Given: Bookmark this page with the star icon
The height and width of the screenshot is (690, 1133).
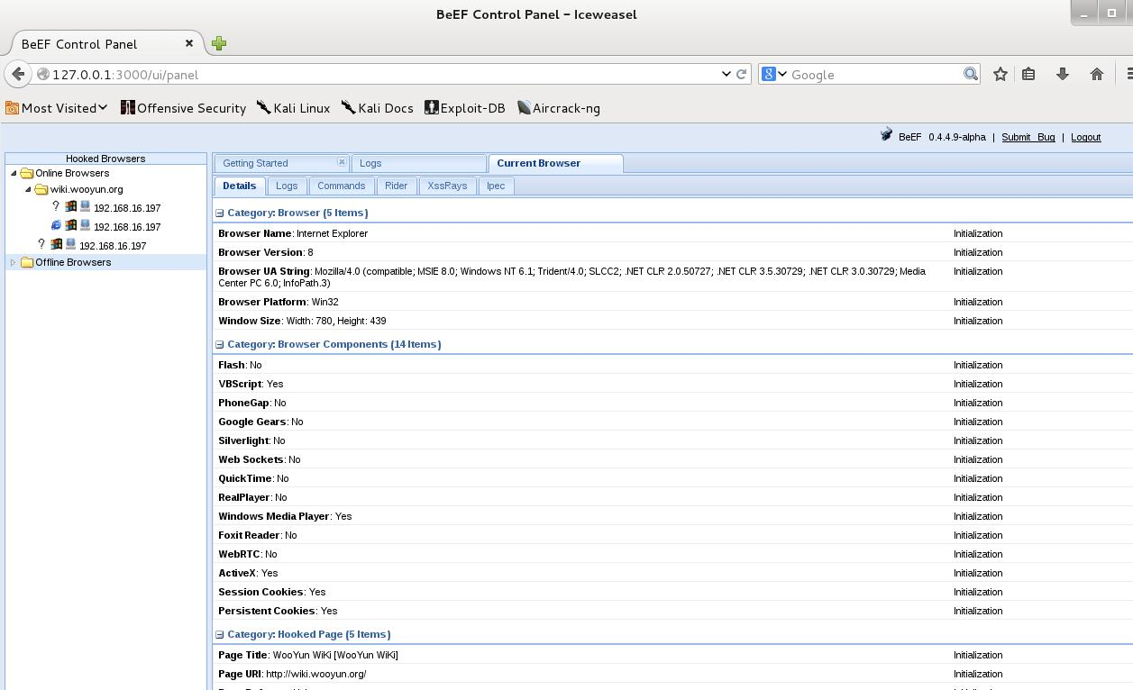Looking at the screenshot, I should tap(1000, 74).
